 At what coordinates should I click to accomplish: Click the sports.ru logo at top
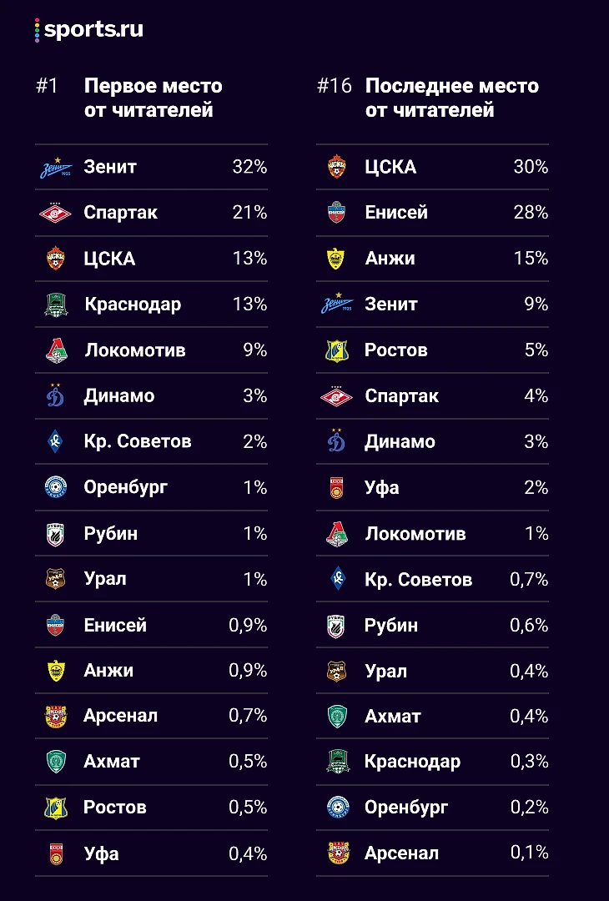point(89,30)
